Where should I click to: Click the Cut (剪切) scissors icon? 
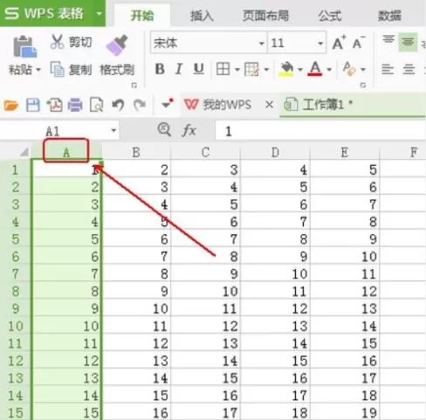(x=57, y=42)
